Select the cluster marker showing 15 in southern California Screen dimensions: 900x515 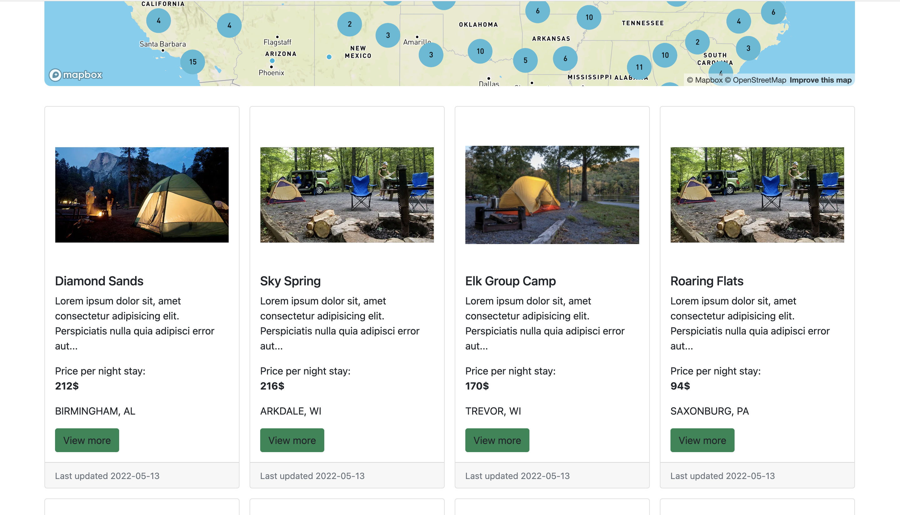tap(192, 61)
